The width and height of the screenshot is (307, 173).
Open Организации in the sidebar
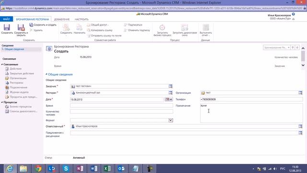(18, 78)
